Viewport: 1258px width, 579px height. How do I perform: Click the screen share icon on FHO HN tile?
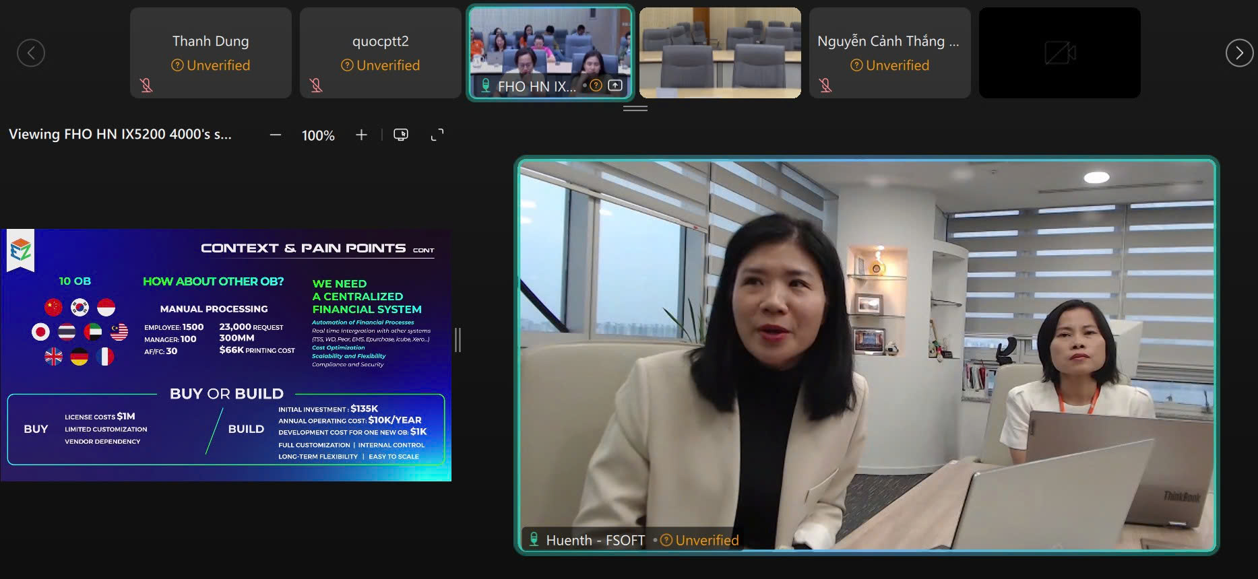(x=615, y=86)
